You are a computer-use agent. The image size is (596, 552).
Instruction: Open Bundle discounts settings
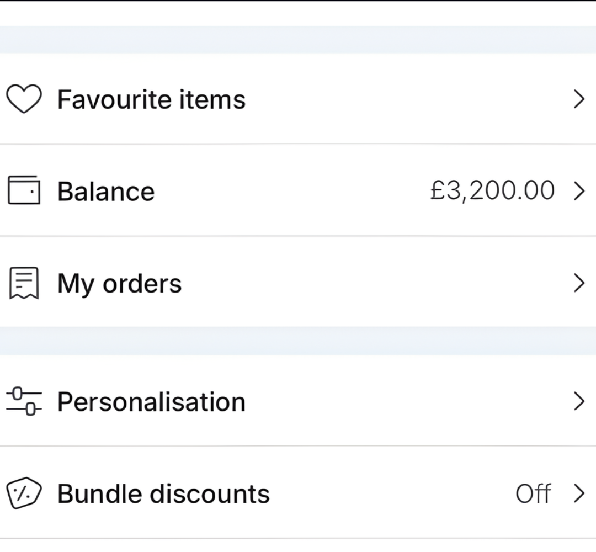pos(163,493)
